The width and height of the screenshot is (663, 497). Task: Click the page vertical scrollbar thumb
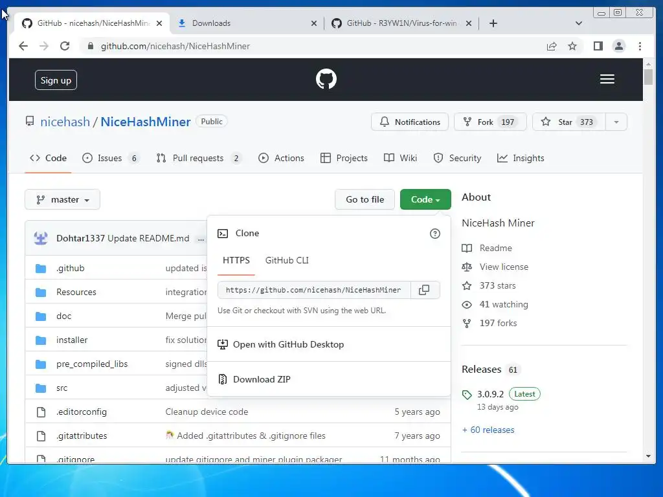[648, 77]
